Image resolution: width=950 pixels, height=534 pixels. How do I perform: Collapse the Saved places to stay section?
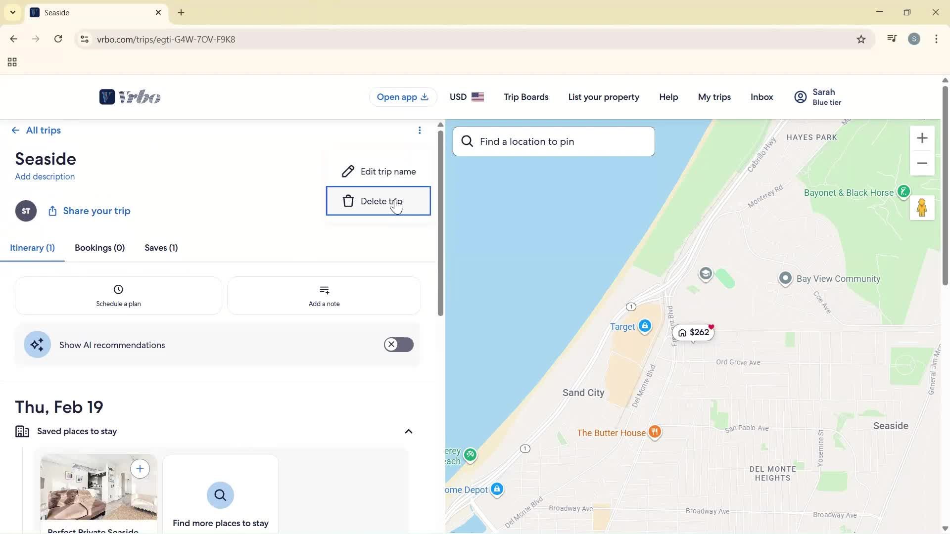click(x=408, y=431)
